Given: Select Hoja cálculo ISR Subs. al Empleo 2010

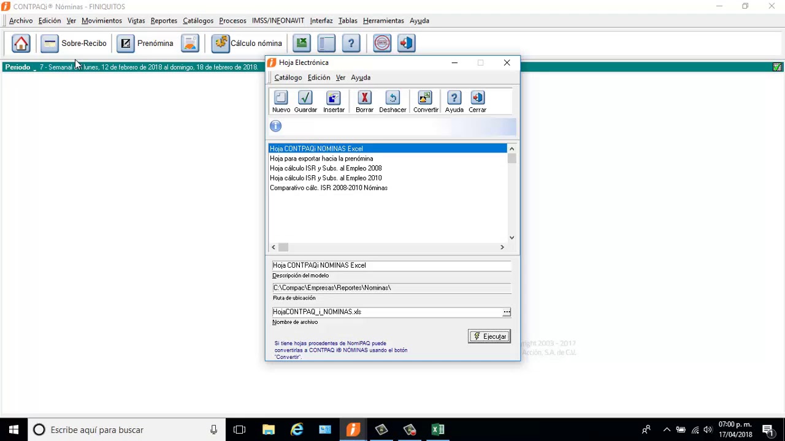Looking at the screenshot, I should 388,178.
